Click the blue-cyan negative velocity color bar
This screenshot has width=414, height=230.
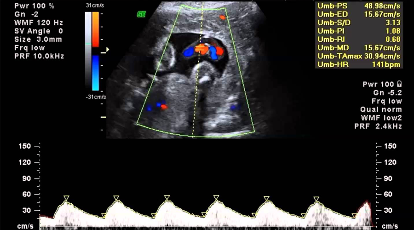pyautogui.click(x=95, y=73)
